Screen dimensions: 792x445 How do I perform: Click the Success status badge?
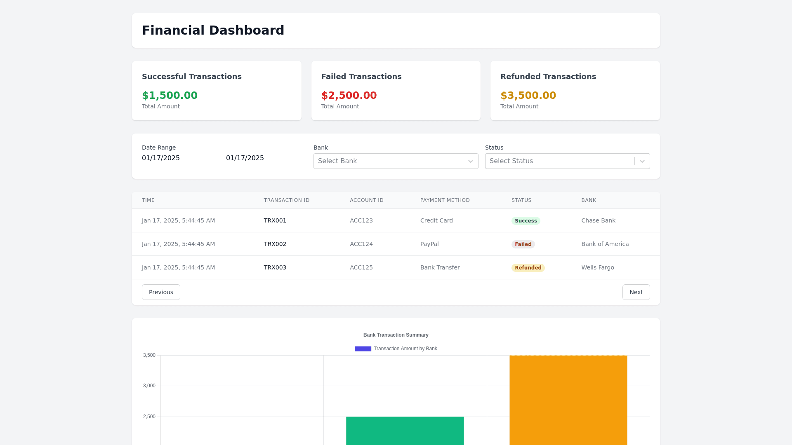point(526,221)
